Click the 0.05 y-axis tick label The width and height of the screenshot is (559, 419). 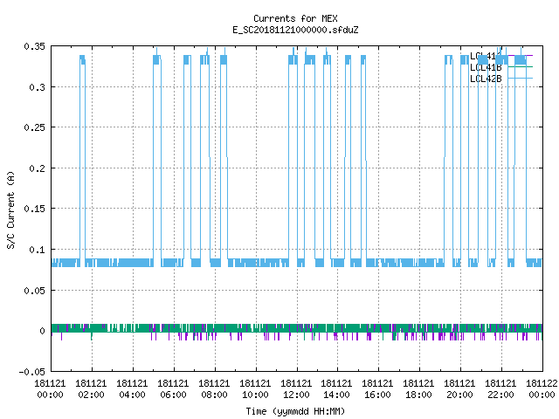[35, 291]
